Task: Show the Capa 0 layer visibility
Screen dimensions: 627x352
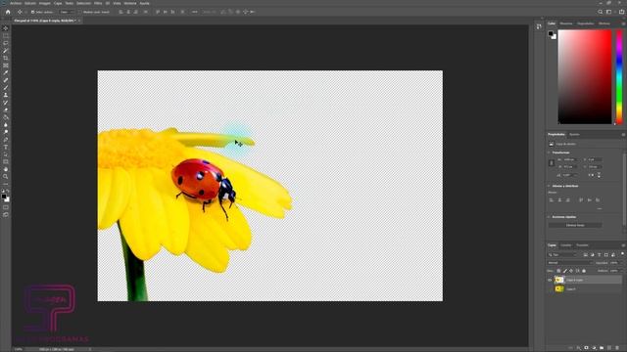Action: [550, 288]
